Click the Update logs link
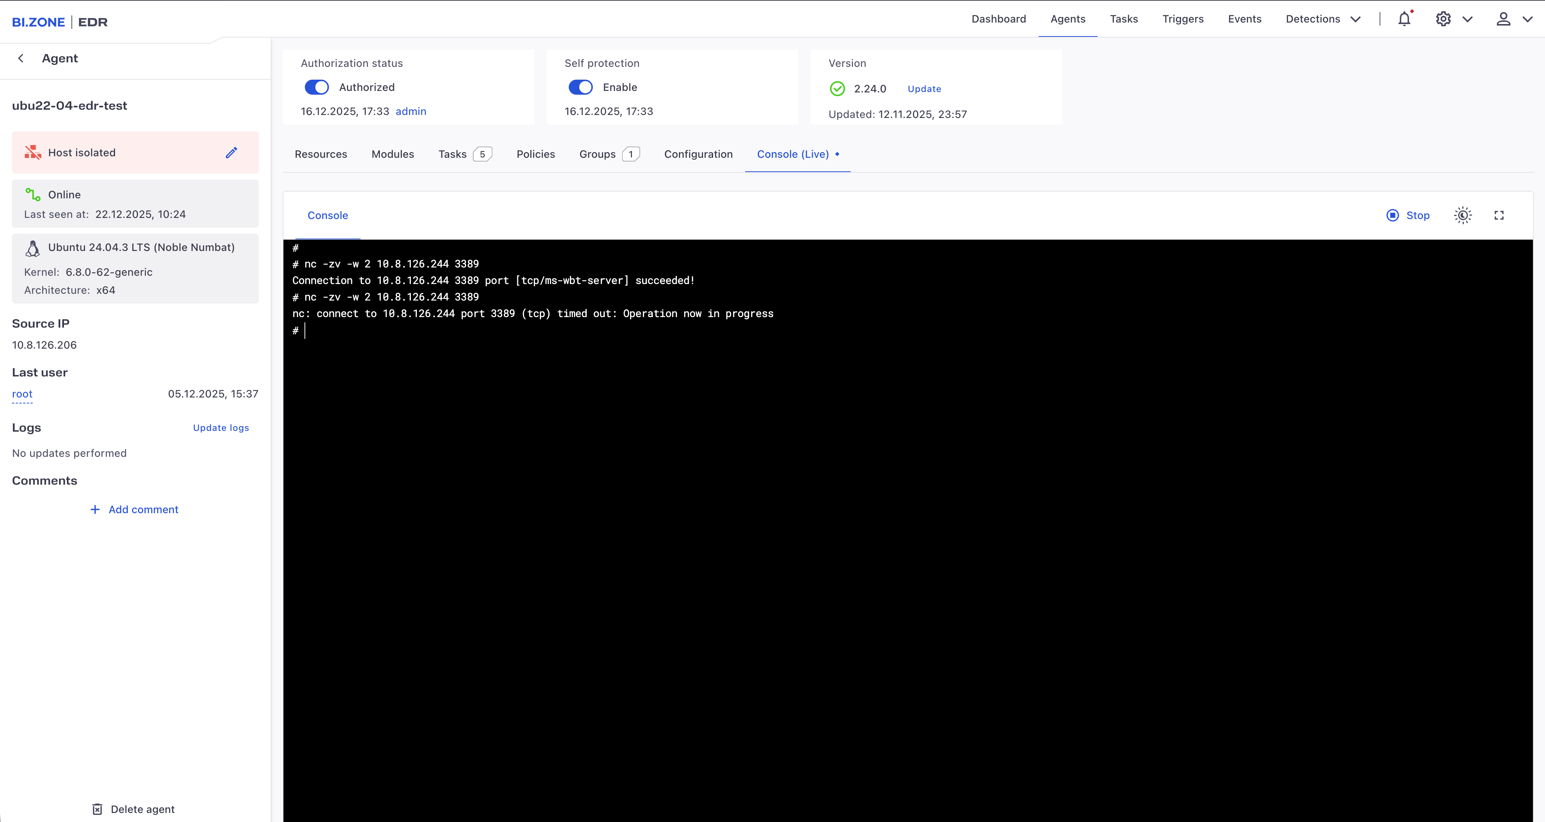This screenshot has height=822, width=1545. click(221, 428)
